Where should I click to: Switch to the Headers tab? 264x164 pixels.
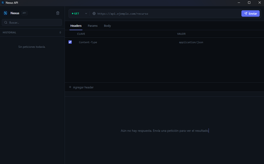click(x=76, y=26)
